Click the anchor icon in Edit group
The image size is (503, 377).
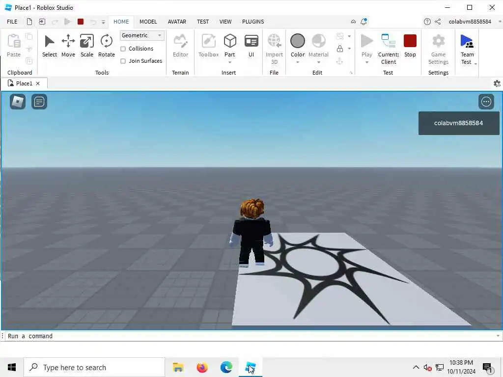click(x=340, y=61)
